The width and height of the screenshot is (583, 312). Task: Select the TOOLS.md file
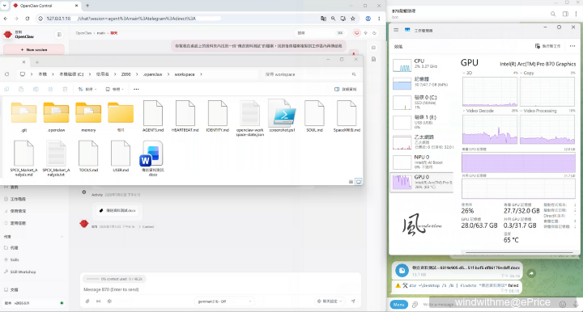(x=88, y=156)
